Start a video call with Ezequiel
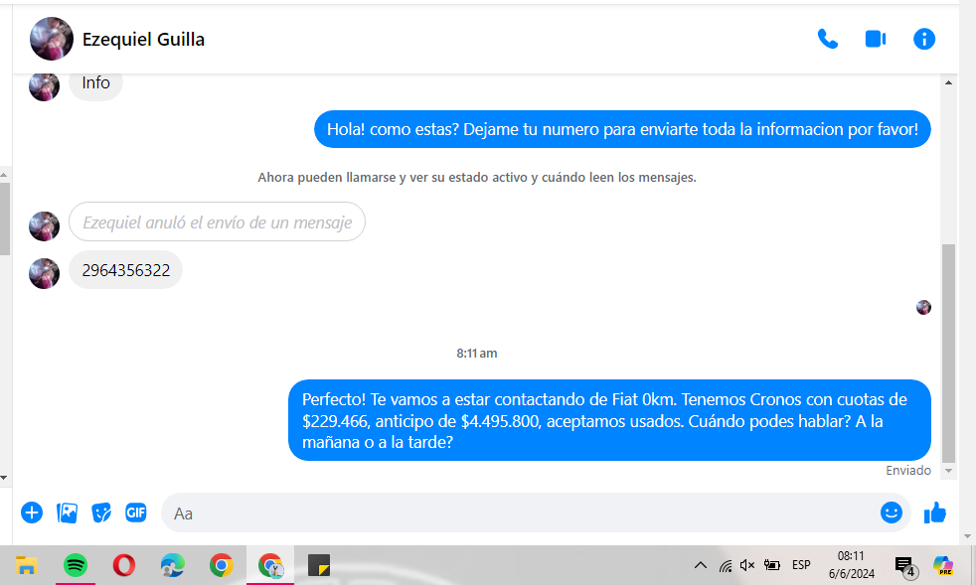The height and width of the screenshot is (585, 976). 875,39
